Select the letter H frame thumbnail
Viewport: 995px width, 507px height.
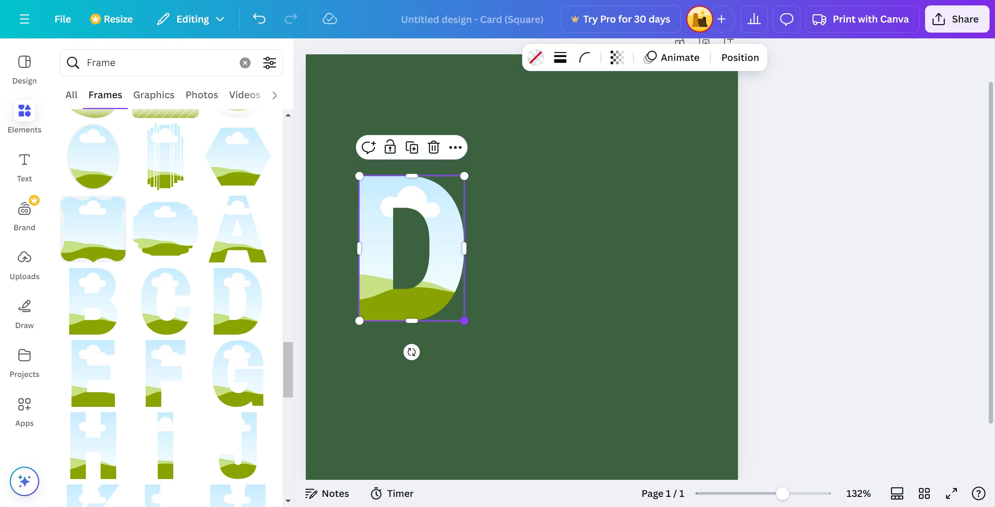(x=93, y=446)
